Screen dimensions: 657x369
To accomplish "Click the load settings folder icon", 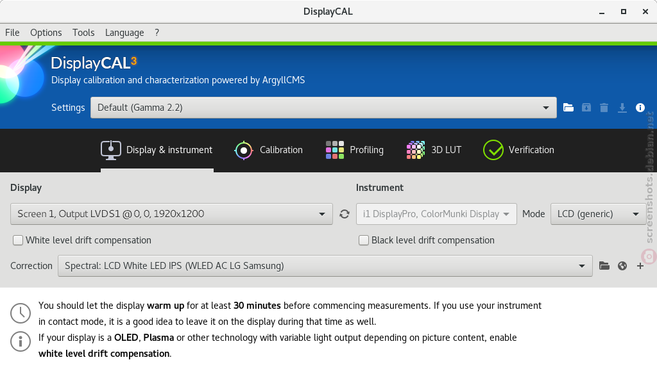I will click(x=568, y=108).
